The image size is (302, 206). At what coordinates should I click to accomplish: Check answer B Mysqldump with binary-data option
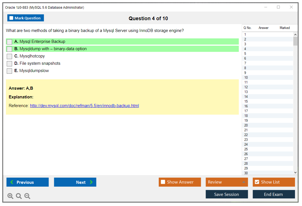[x=9, y=49]
